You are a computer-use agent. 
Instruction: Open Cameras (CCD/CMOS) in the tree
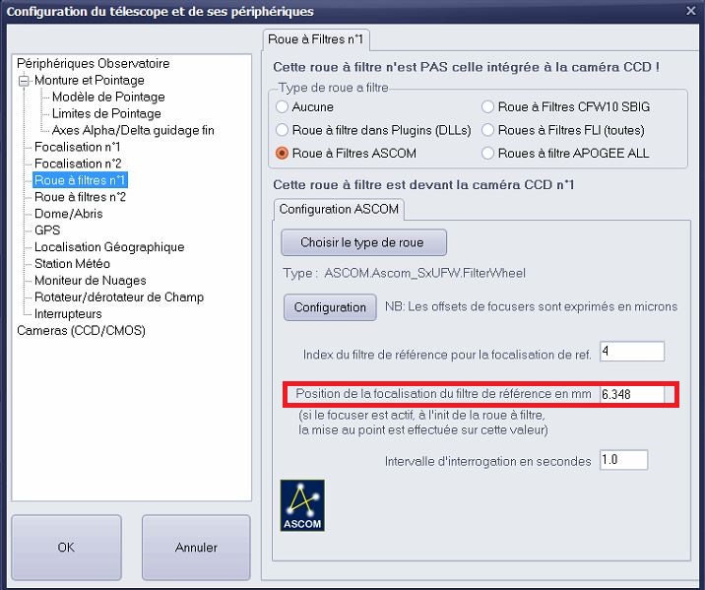(81, 331)
